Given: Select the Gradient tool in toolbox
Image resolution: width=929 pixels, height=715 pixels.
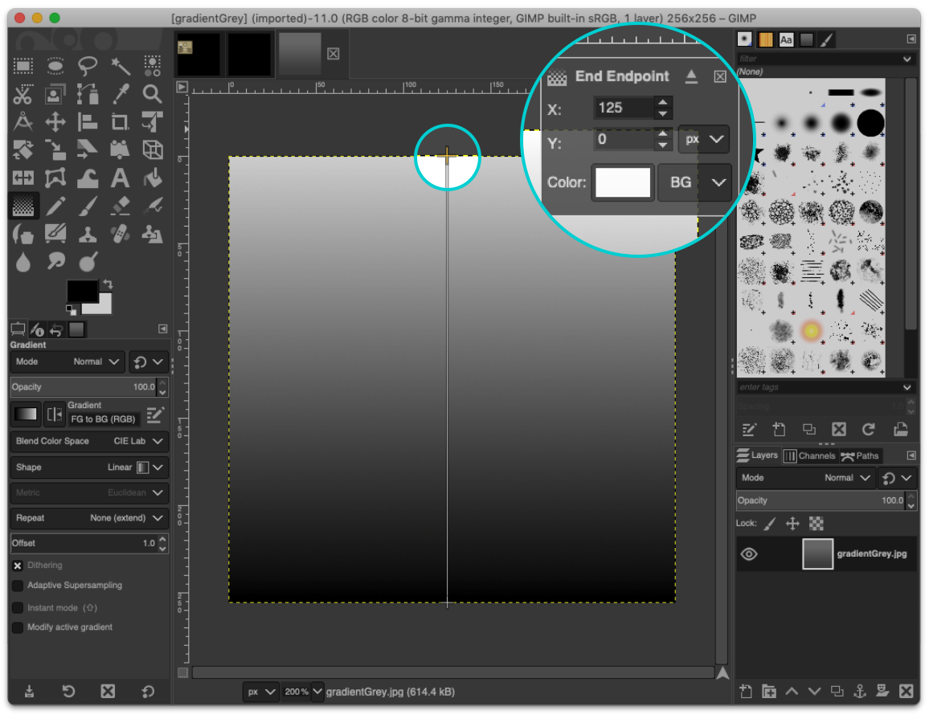Looking at the screenshot, I should 23,206.
